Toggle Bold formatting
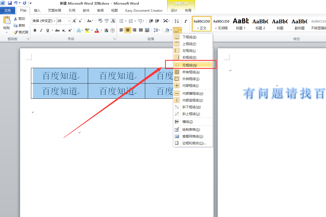This screenshot has width=326, height=217. [35, 30]
